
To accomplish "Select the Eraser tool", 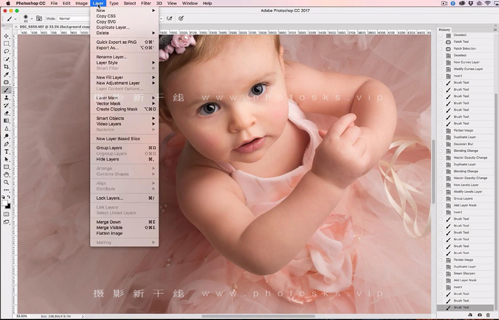I will [6, 113].
